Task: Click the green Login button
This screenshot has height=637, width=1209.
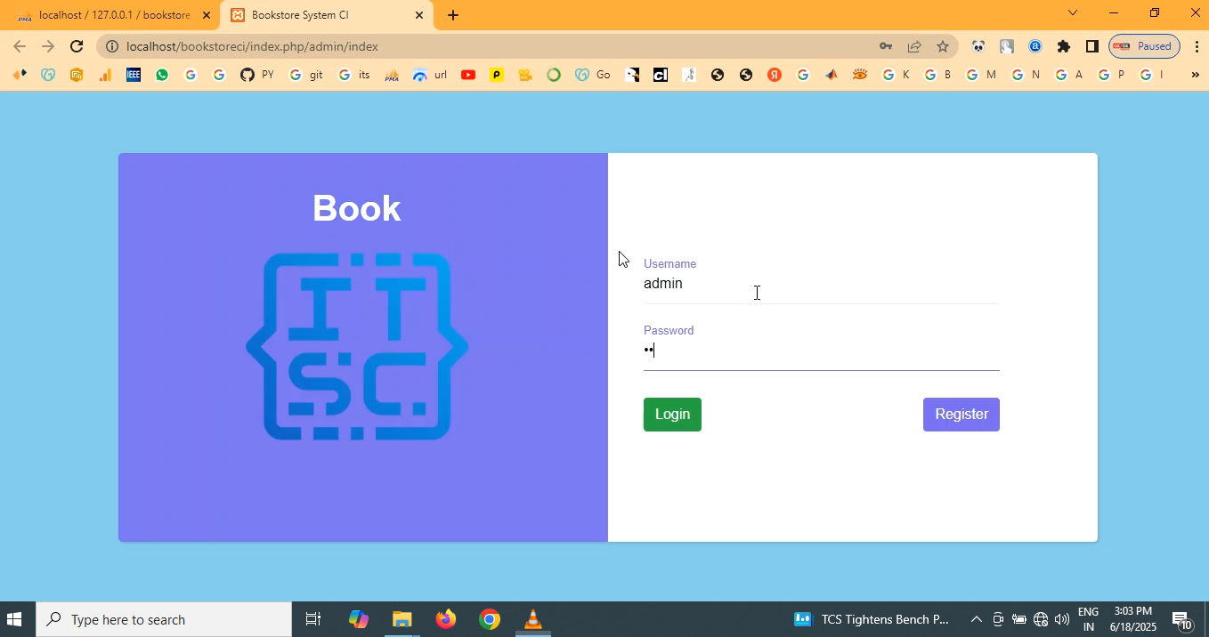Action: coord(672,415)
